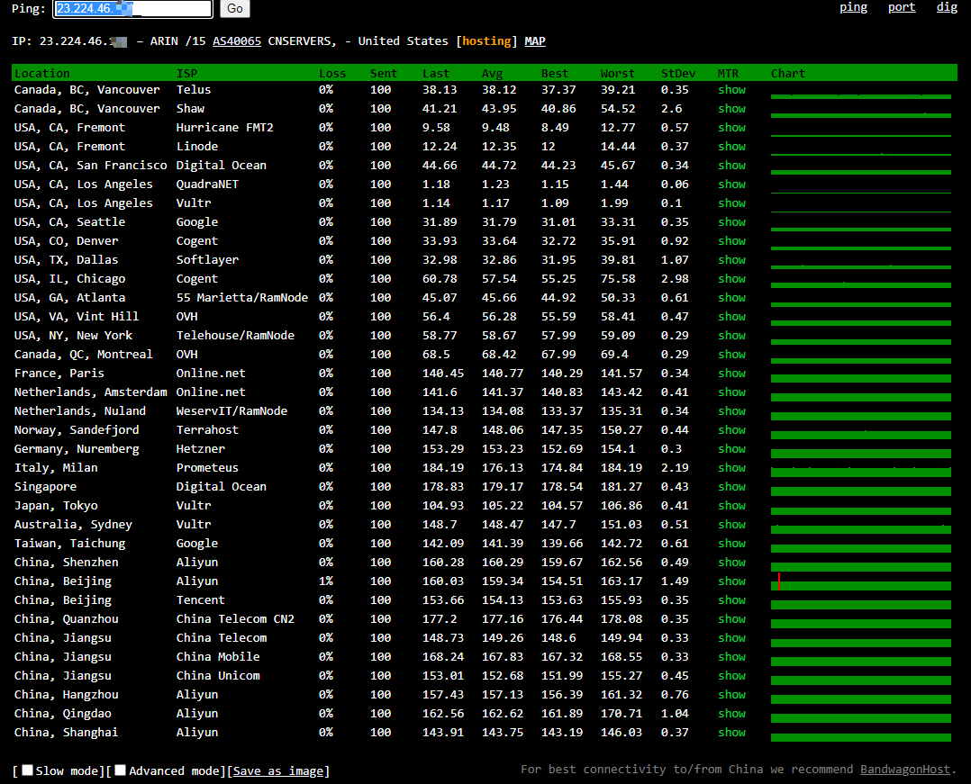Show MTR for Chicago Cogent row
Screen dimensions: 971x784
tap(731, 278)
